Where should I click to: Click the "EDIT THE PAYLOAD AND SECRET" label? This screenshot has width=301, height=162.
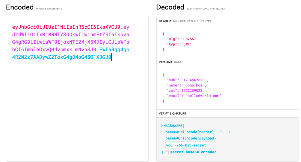pos(206,8)
